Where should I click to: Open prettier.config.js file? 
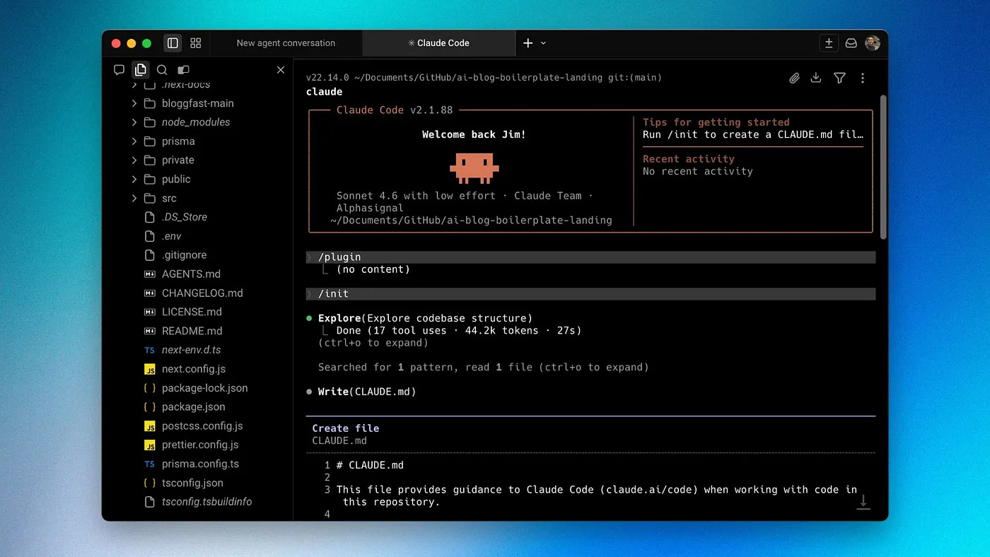click(200, 445)
